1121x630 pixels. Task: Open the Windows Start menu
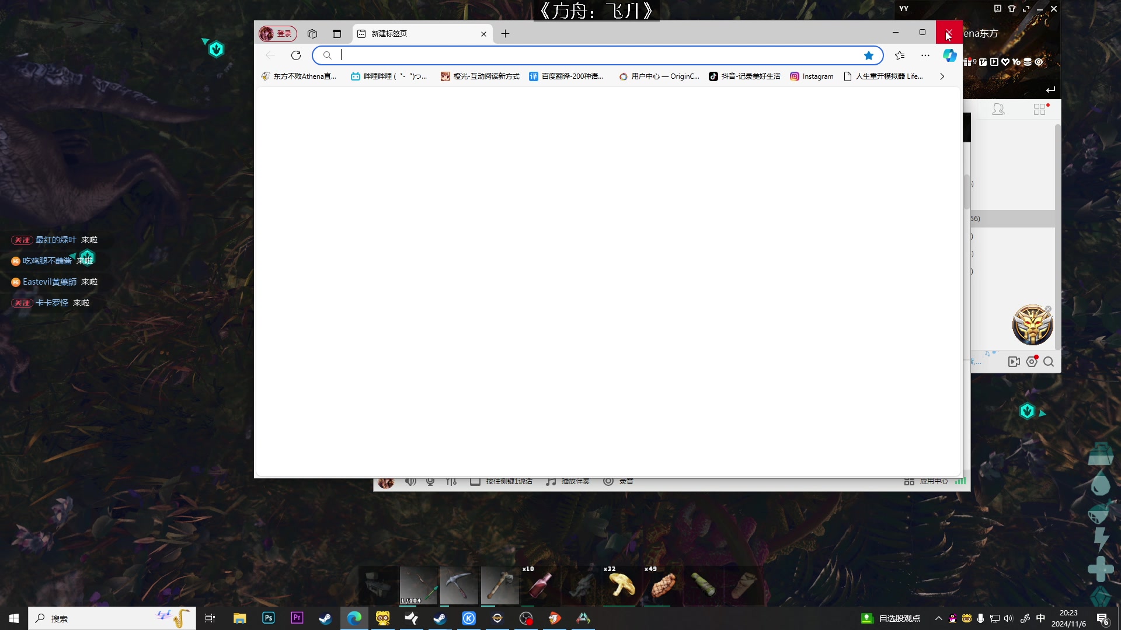tap(14, 618)
